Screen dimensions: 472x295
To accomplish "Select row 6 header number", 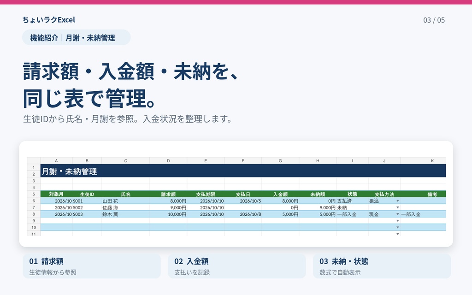I will pyautogui.click(x=34, y=201).
